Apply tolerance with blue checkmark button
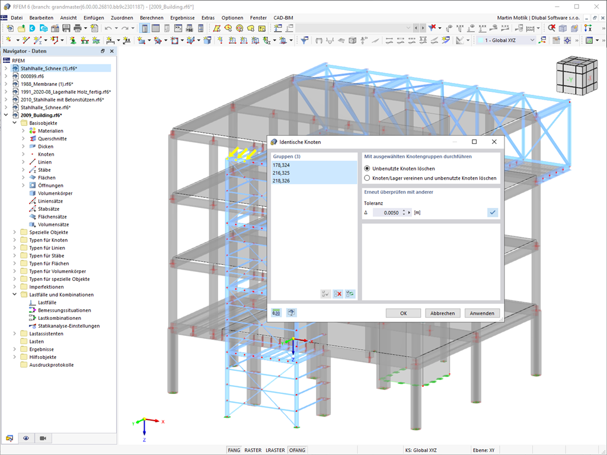 click(x=493, y=213)
